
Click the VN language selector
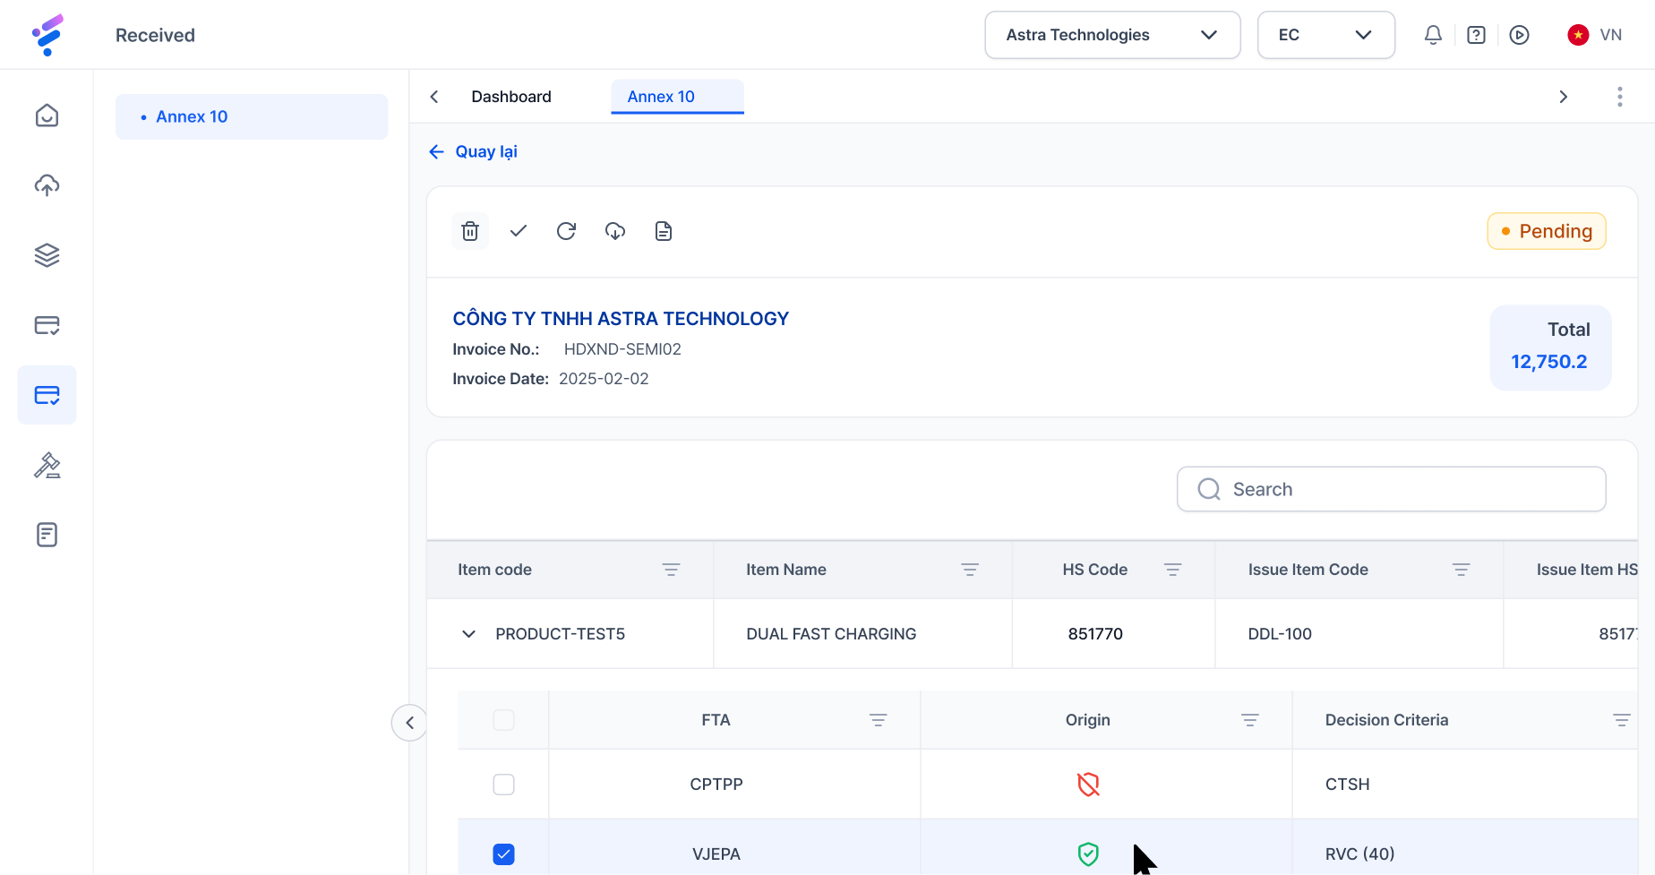pos(1595,35)
